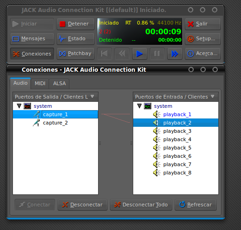The height and width of the screenshot is (230, 241).
Task: Switch to the ALSA tab
Action: point(59,83)
